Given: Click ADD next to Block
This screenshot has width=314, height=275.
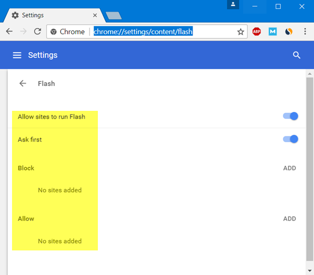Looking at the screenshot, I should coord(289,168).
